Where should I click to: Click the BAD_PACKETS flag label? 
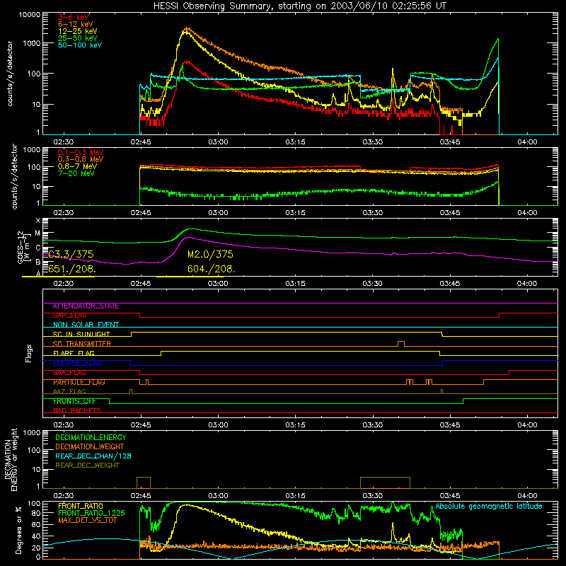77,410
